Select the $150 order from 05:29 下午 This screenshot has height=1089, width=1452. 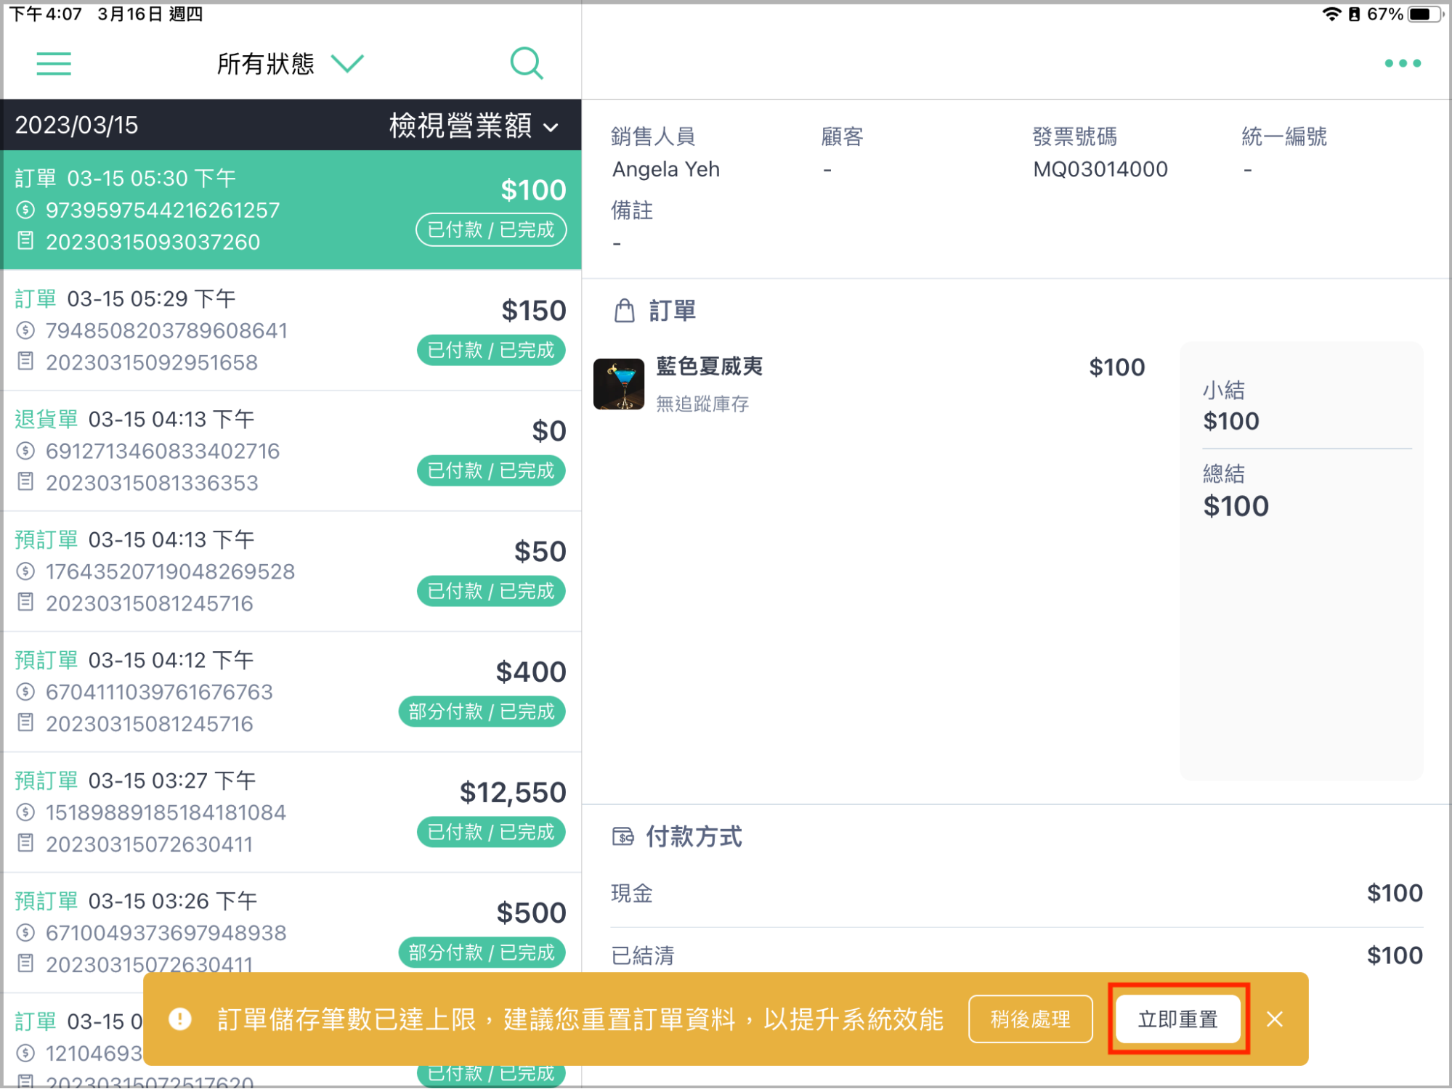[291, 330]
